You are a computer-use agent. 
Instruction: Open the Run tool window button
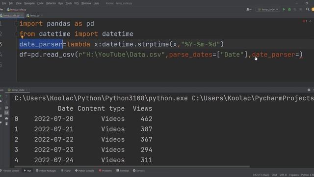[x=27, y=171]
